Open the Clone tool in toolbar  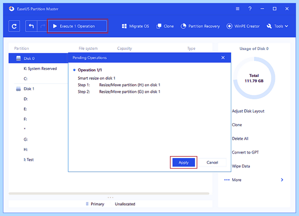point(165,26)
